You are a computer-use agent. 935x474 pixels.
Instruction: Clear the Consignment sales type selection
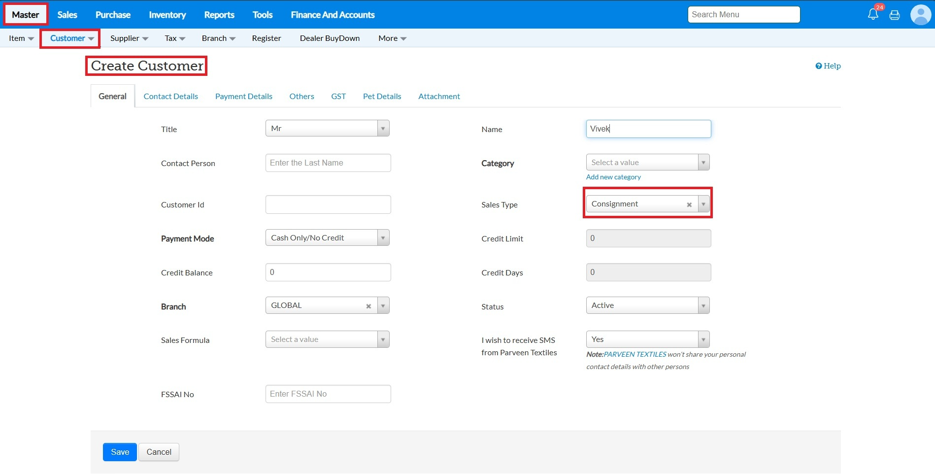[x=689, y=204]
